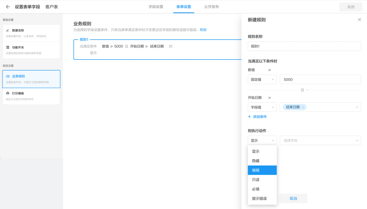Toggle the 且 logic operator

tap(304, 90)
